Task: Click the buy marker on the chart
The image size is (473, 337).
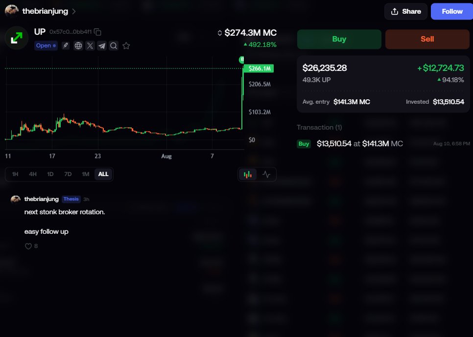Action: tap(241, 59)
